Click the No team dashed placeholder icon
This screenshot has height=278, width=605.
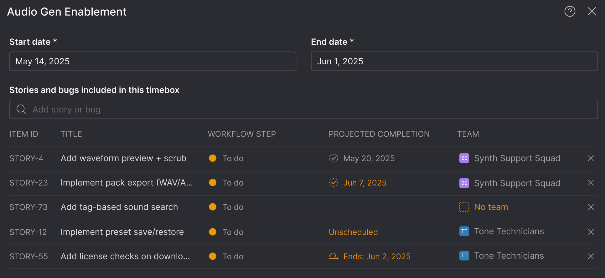(464, 207)
